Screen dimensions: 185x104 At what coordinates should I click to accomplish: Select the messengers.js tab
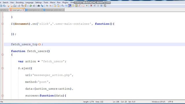click(17, 10)
